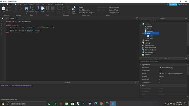The width and height of the screenshot is (189, 106).
Task: Click Expand All Folds
Action: coord(113,10)
